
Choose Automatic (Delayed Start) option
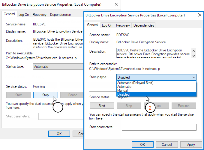tap(156, 83)
